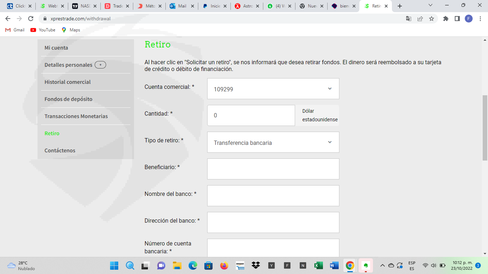Open the share page icon in address bar
This screenshot has height=274, width=488.
click(420, 19)
